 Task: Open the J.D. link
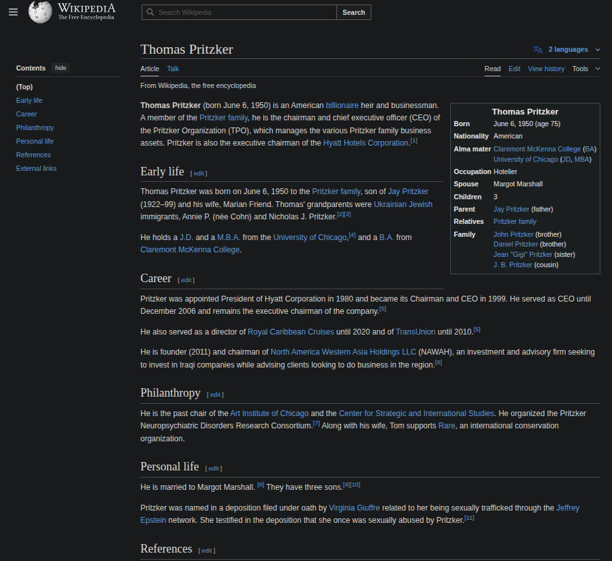[x=186, y=237]
